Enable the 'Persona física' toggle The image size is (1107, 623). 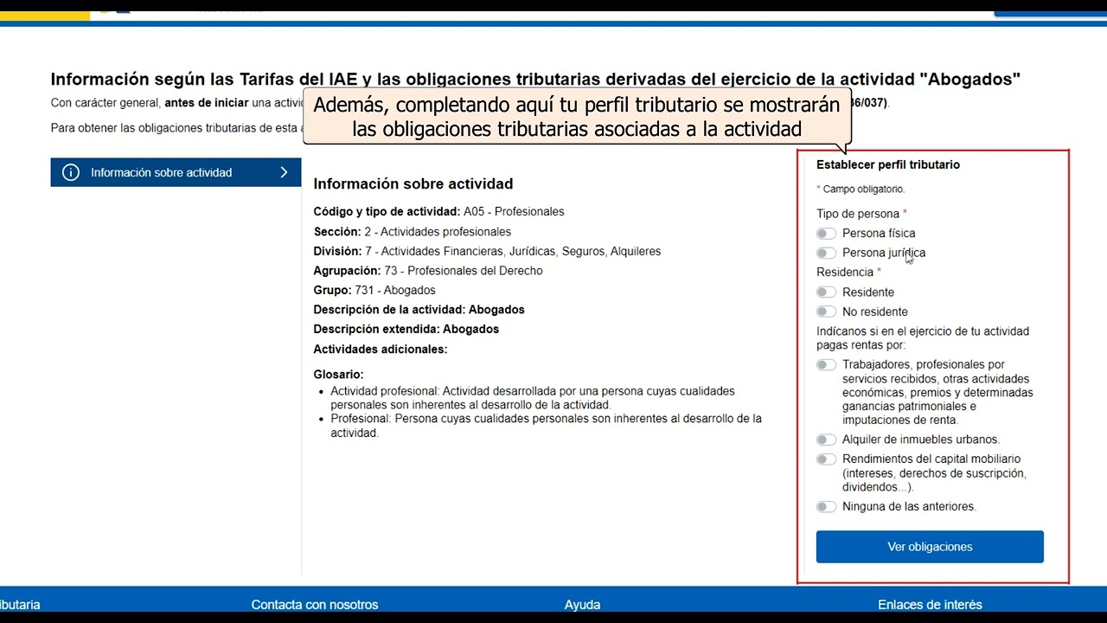826,234
